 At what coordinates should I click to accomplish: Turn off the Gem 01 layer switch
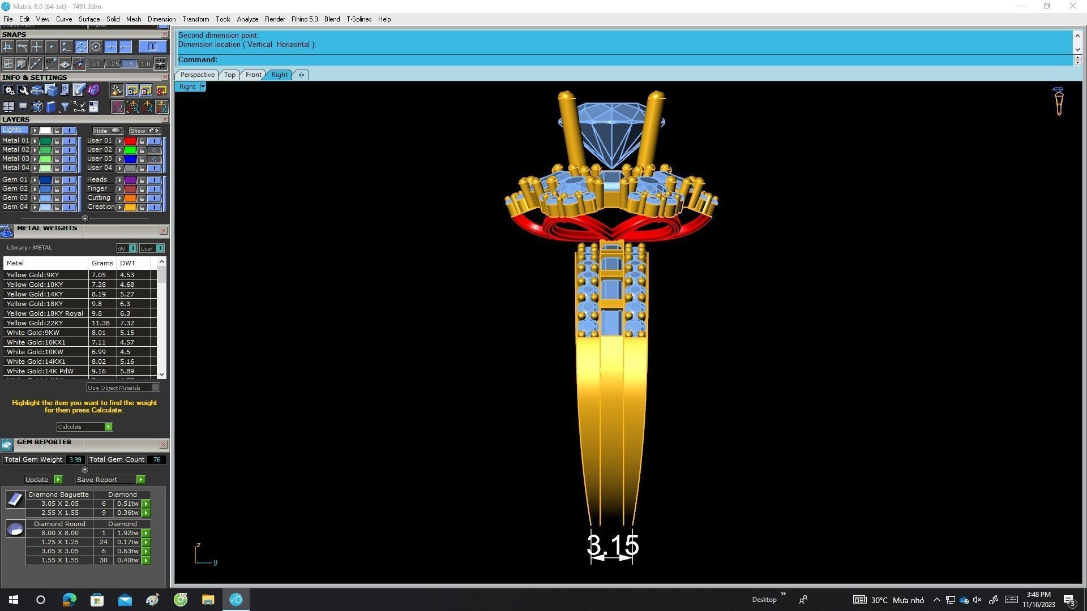click(x=69, y=180)
